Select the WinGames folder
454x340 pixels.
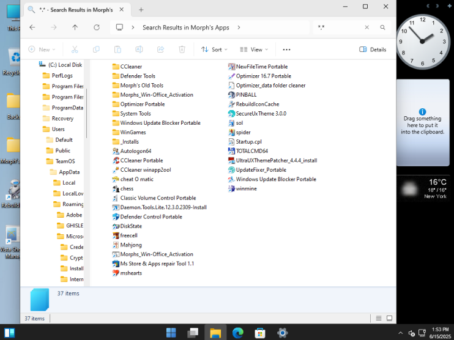point(130,132)
